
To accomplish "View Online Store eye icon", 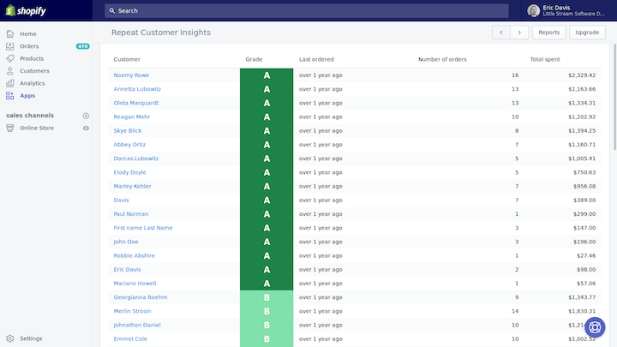I will [86, 128].
